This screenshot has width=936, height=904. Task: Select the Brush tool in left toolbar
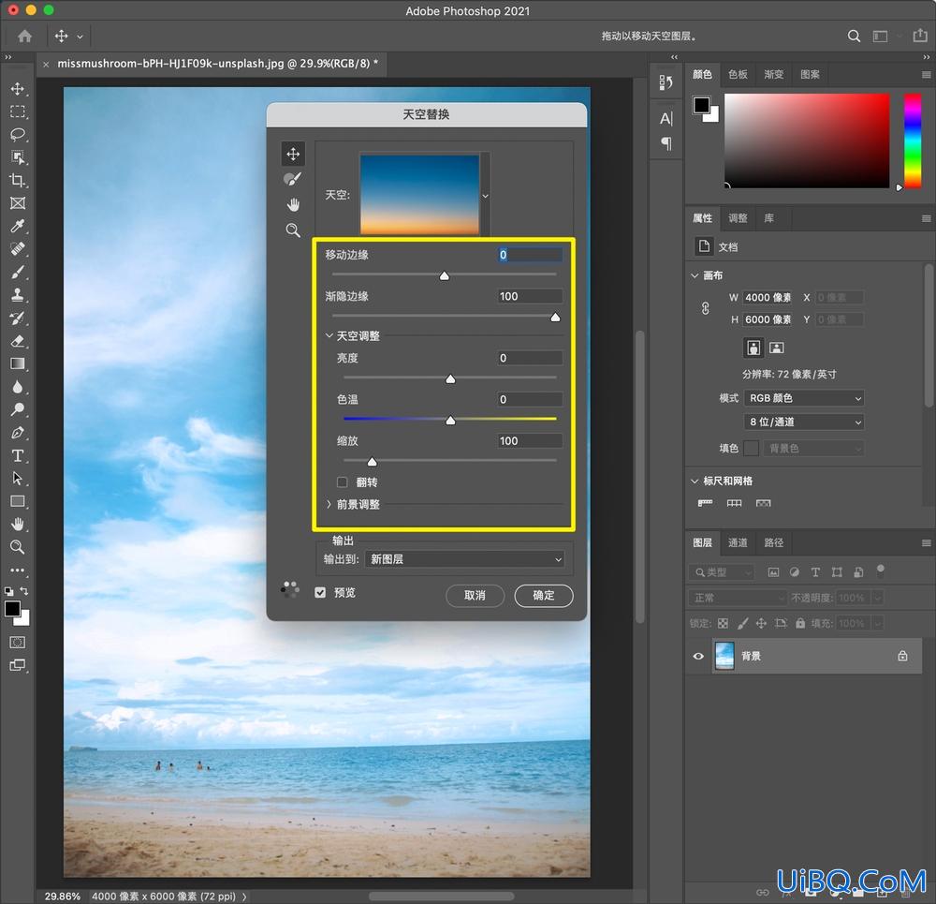point(17,272)
